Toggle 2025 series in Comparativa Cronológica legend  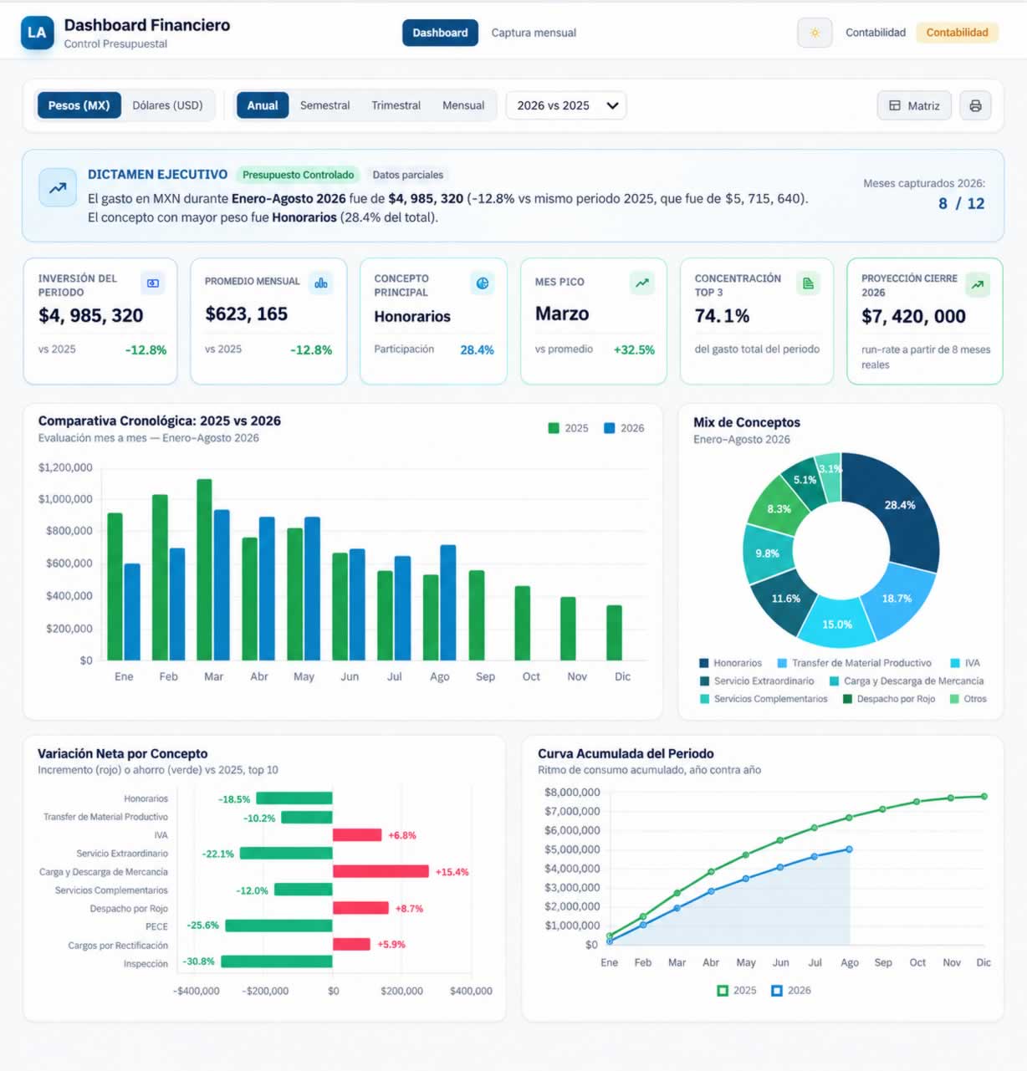click(x=568, y=428)
